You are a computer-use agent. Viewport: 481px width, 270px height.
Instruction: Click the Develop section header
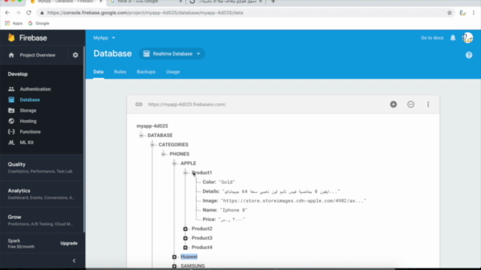[x=18, y=74]
